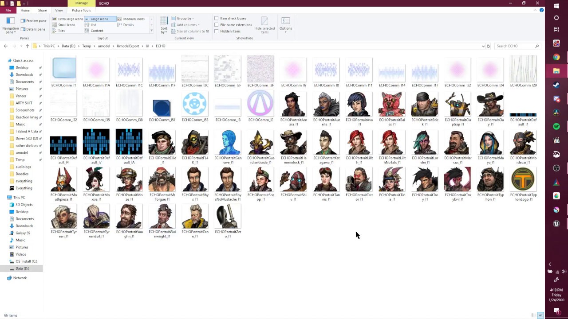This screenshot has width=568, height=319.
Task: Open the Navigation pane button
Action: [x=11, y=26]
